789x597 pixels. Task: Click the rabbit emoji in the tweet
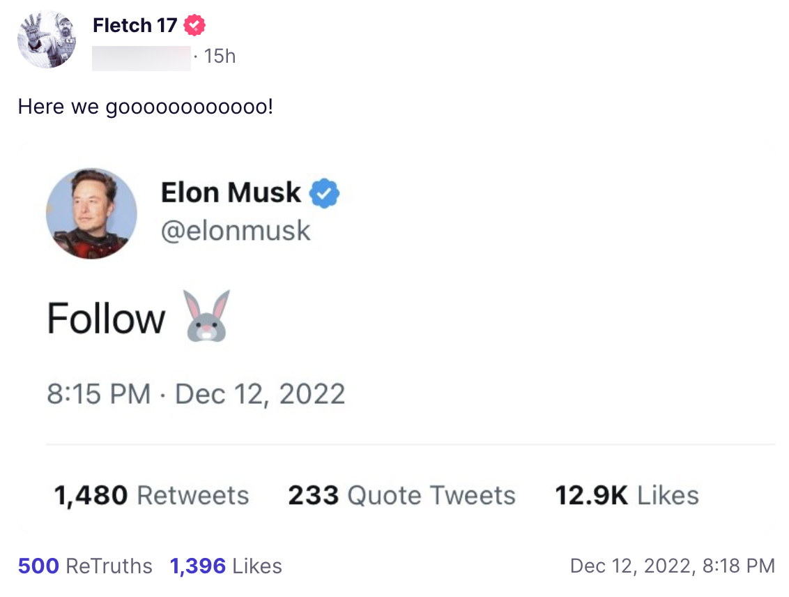(x=207, y=316)
